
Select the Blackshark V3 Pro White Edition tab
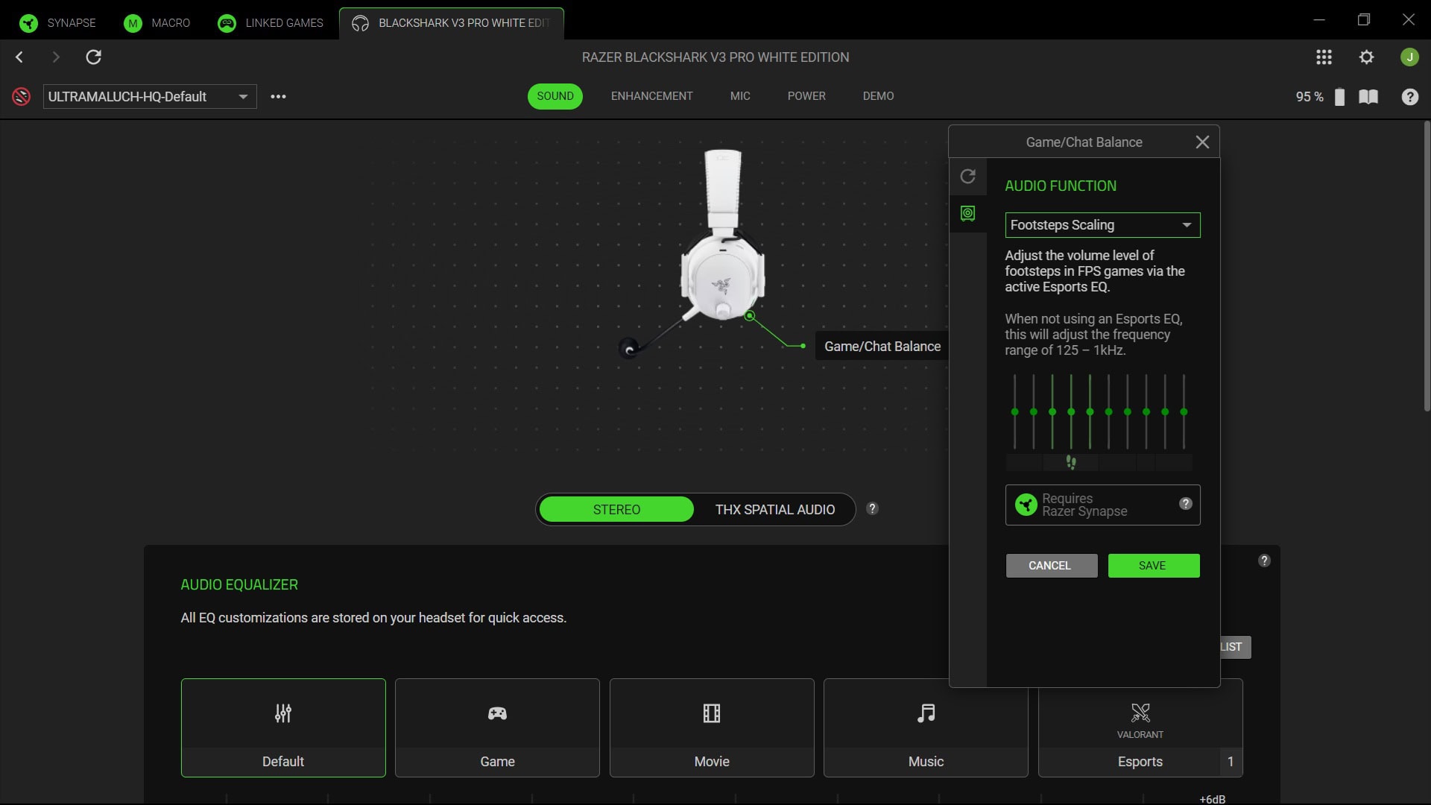(452, 23)
